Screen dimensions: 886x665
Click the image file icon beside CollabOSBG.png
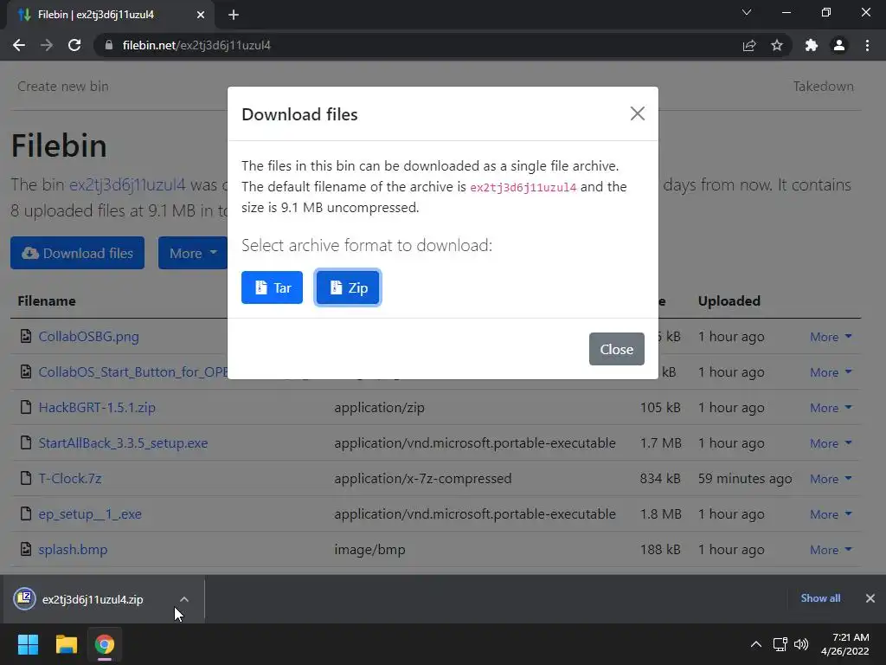tap(25, 336)
